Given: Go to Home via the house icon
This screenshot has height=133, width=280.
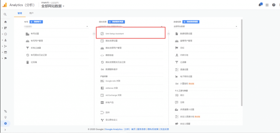Looking at the screenshot, I should (x=5, y=22).
